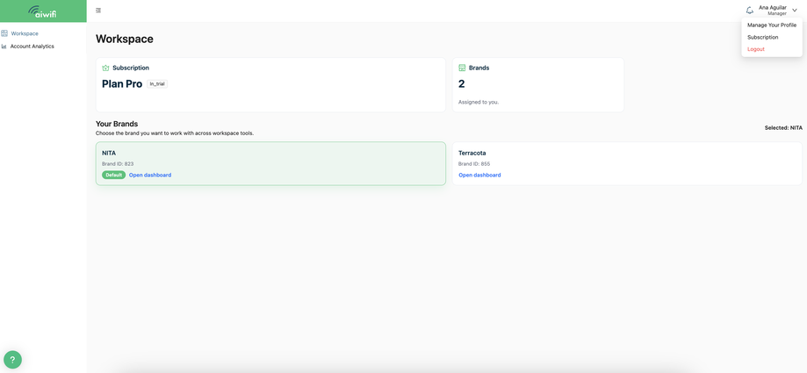Expand the user menu chevron
The height and width of the screenshot is (373, 807).
pos(795,11)
